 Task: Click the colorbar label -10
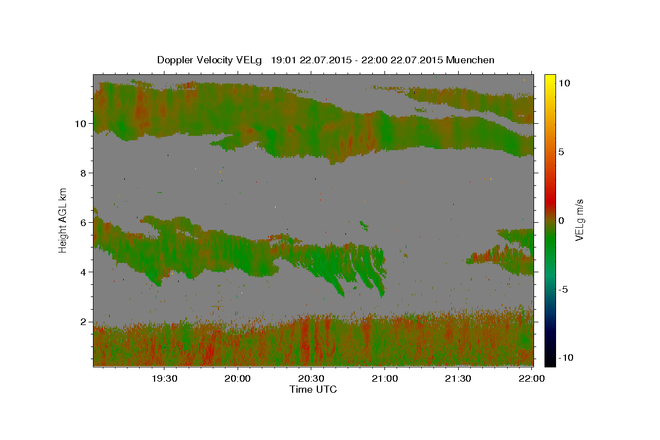pos(565,358)
